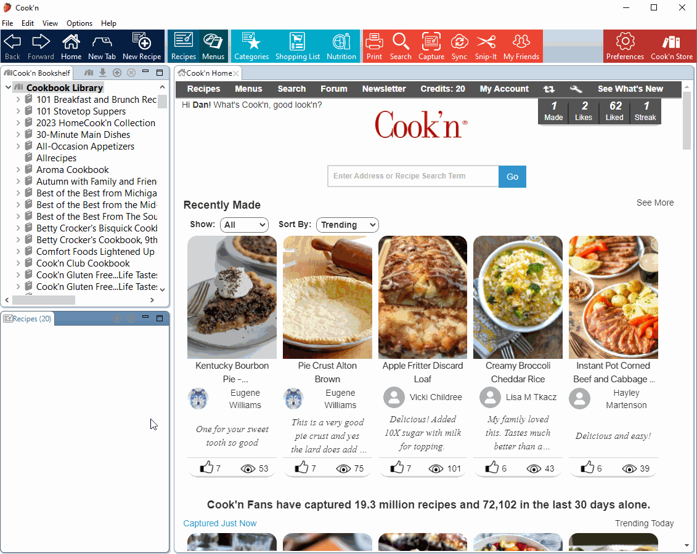Image resolution: width=697 pixels, height=554 pixels.
Task: Open the Shopping List
Action: [x=298, y=46]
